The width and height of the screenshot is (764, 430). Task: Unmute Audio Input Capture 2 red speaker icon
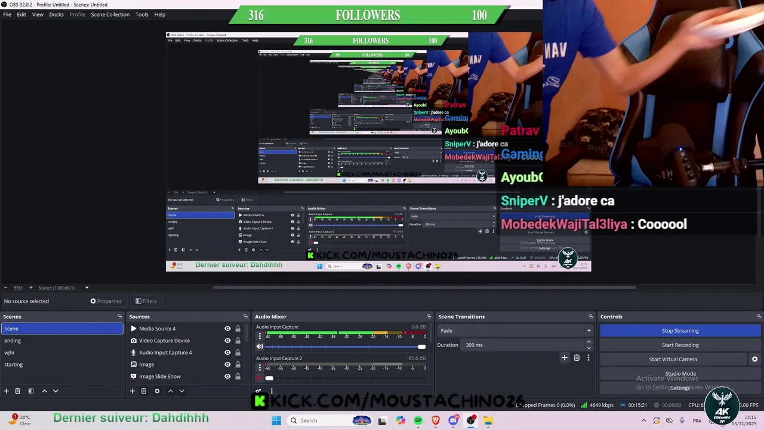point(260,378)
